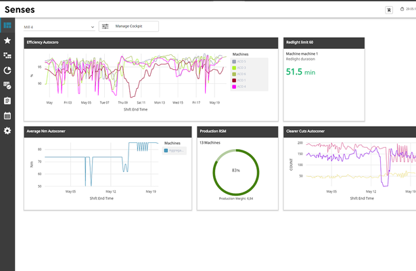
Task: Click 'Nm' axis label on Average Nm chart
Action: click(32, 165)
